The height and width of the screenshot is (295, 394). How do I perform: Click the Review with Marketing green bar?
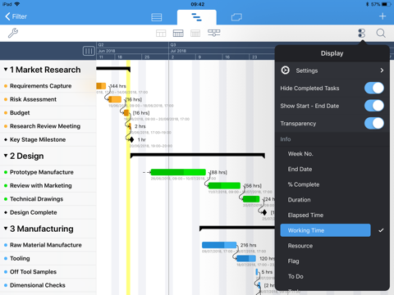pyautogui.click(x=224, y=185)
